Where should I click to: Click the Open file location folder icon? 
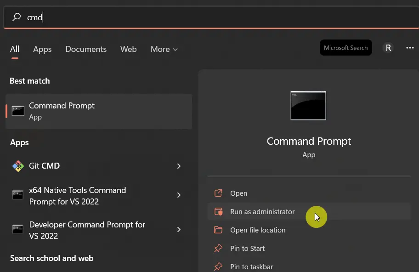(x=218, y=230)
